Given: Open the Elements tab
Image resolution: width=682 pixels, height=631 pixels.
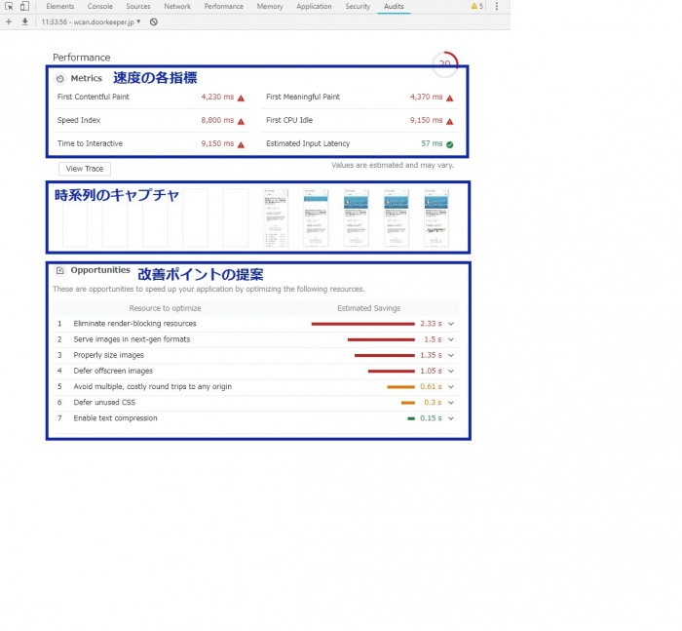Looking at the screenshot, I should pyautogui.click(x=60, y=7).
